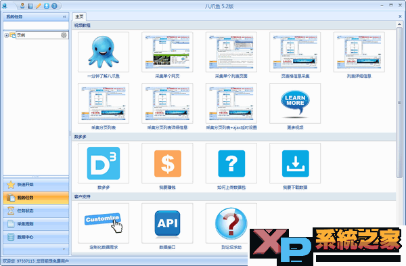Click the download arrow icon in title toolbar
This screenshot has height=266, width=406.
pyautogui.click(x=46, y=5)
